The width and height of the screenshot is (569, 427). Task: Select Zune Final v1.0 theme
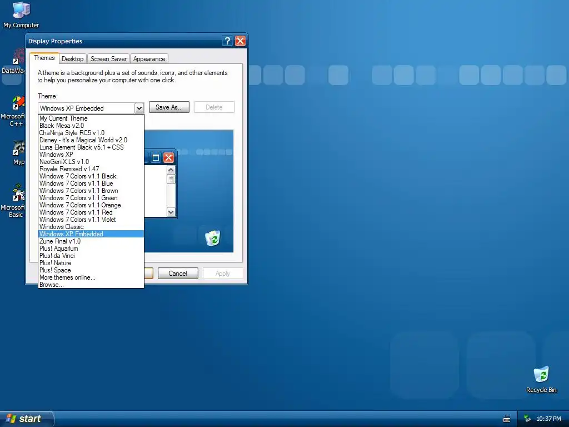click(x=91, y=241)
